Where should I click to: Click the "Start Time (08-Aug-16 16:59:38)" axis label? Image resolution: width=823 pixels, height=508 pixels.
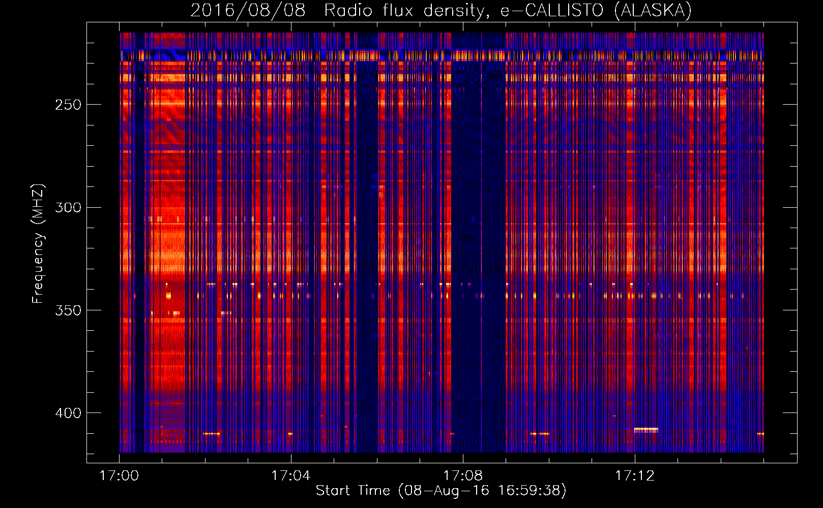441,491
